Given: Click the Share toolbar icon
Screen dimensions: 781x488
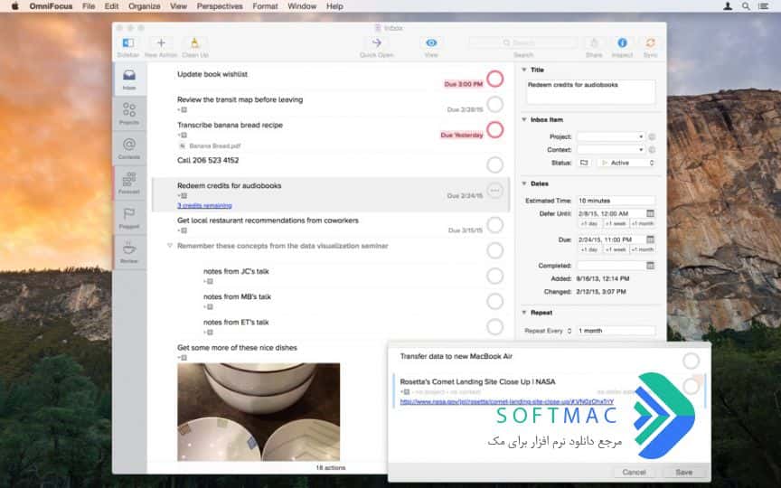Looking at the screenshot, I should pyautogui.click(x=594, y=43).
